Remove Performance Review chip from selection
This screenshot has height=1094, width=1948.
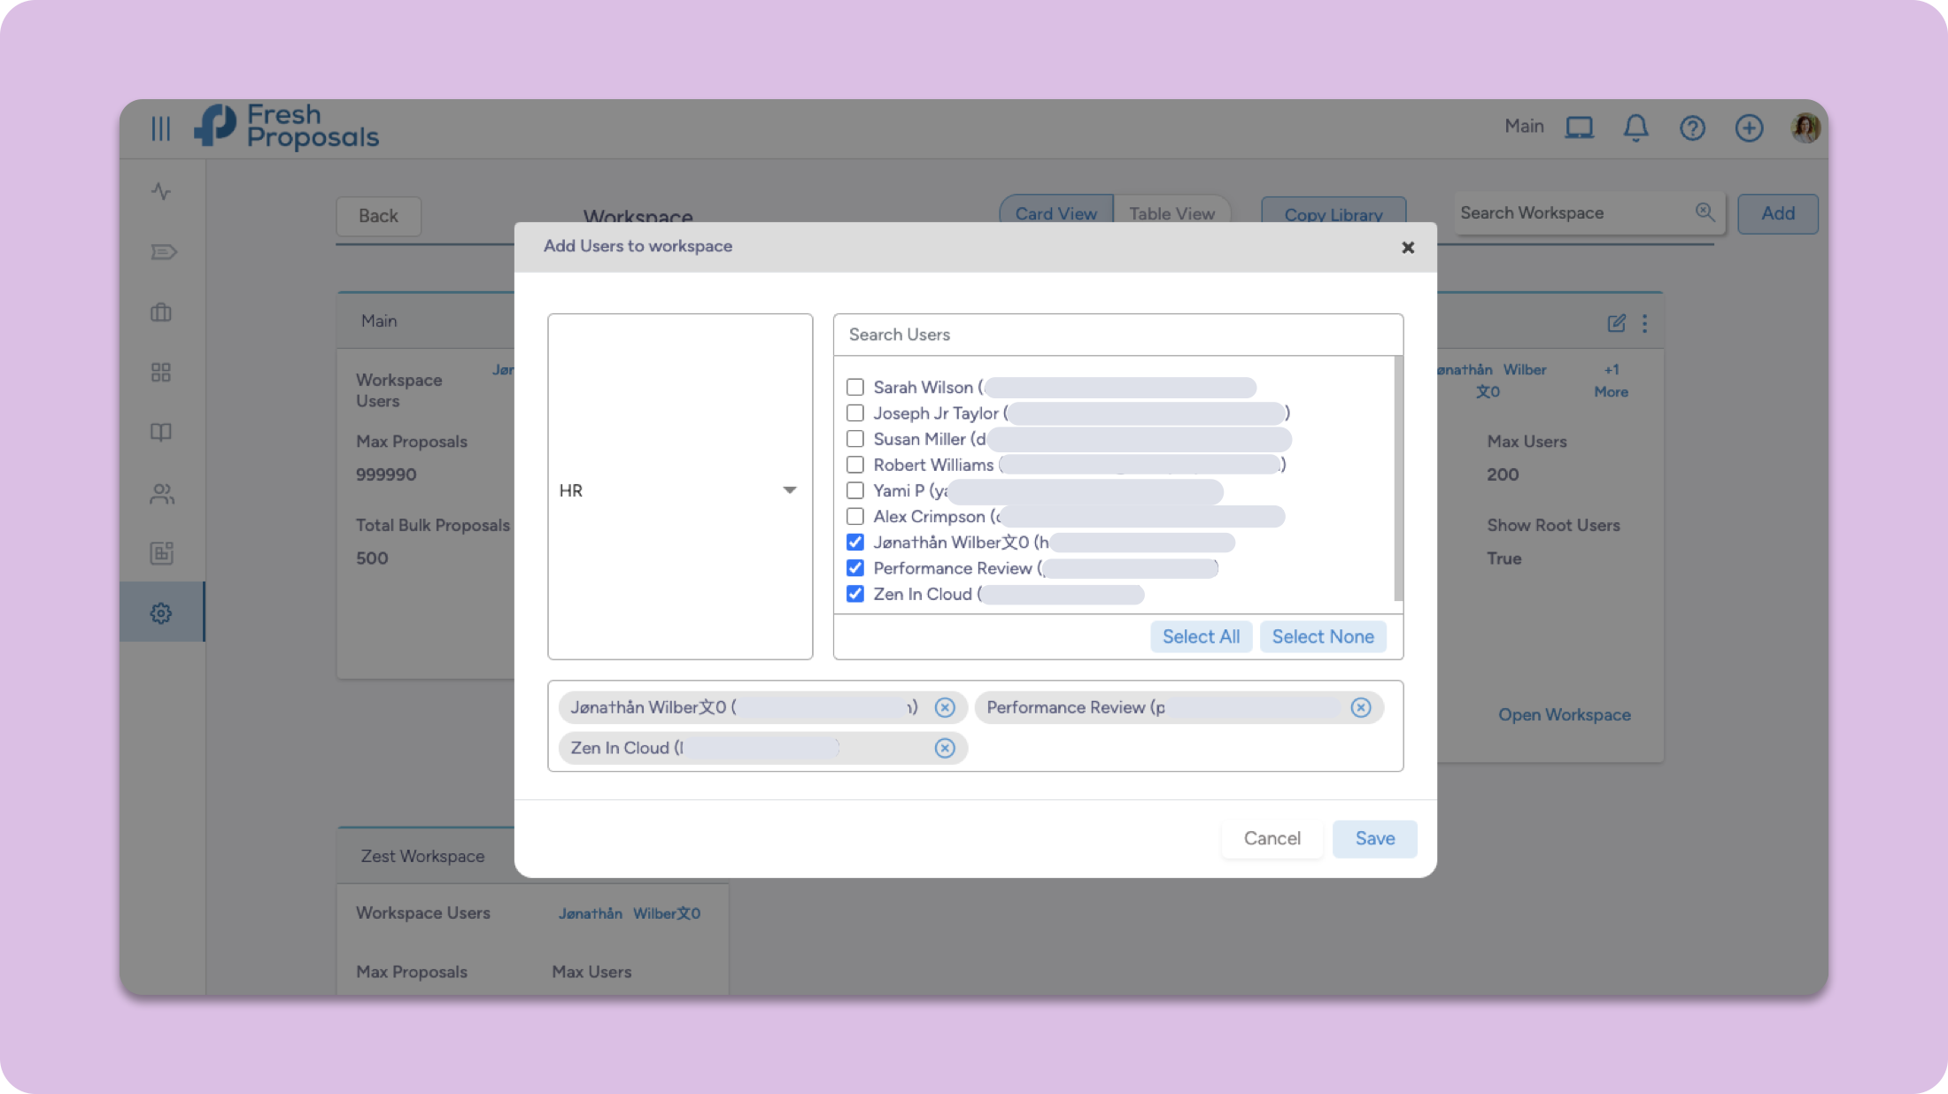[x=1361, y=707]
